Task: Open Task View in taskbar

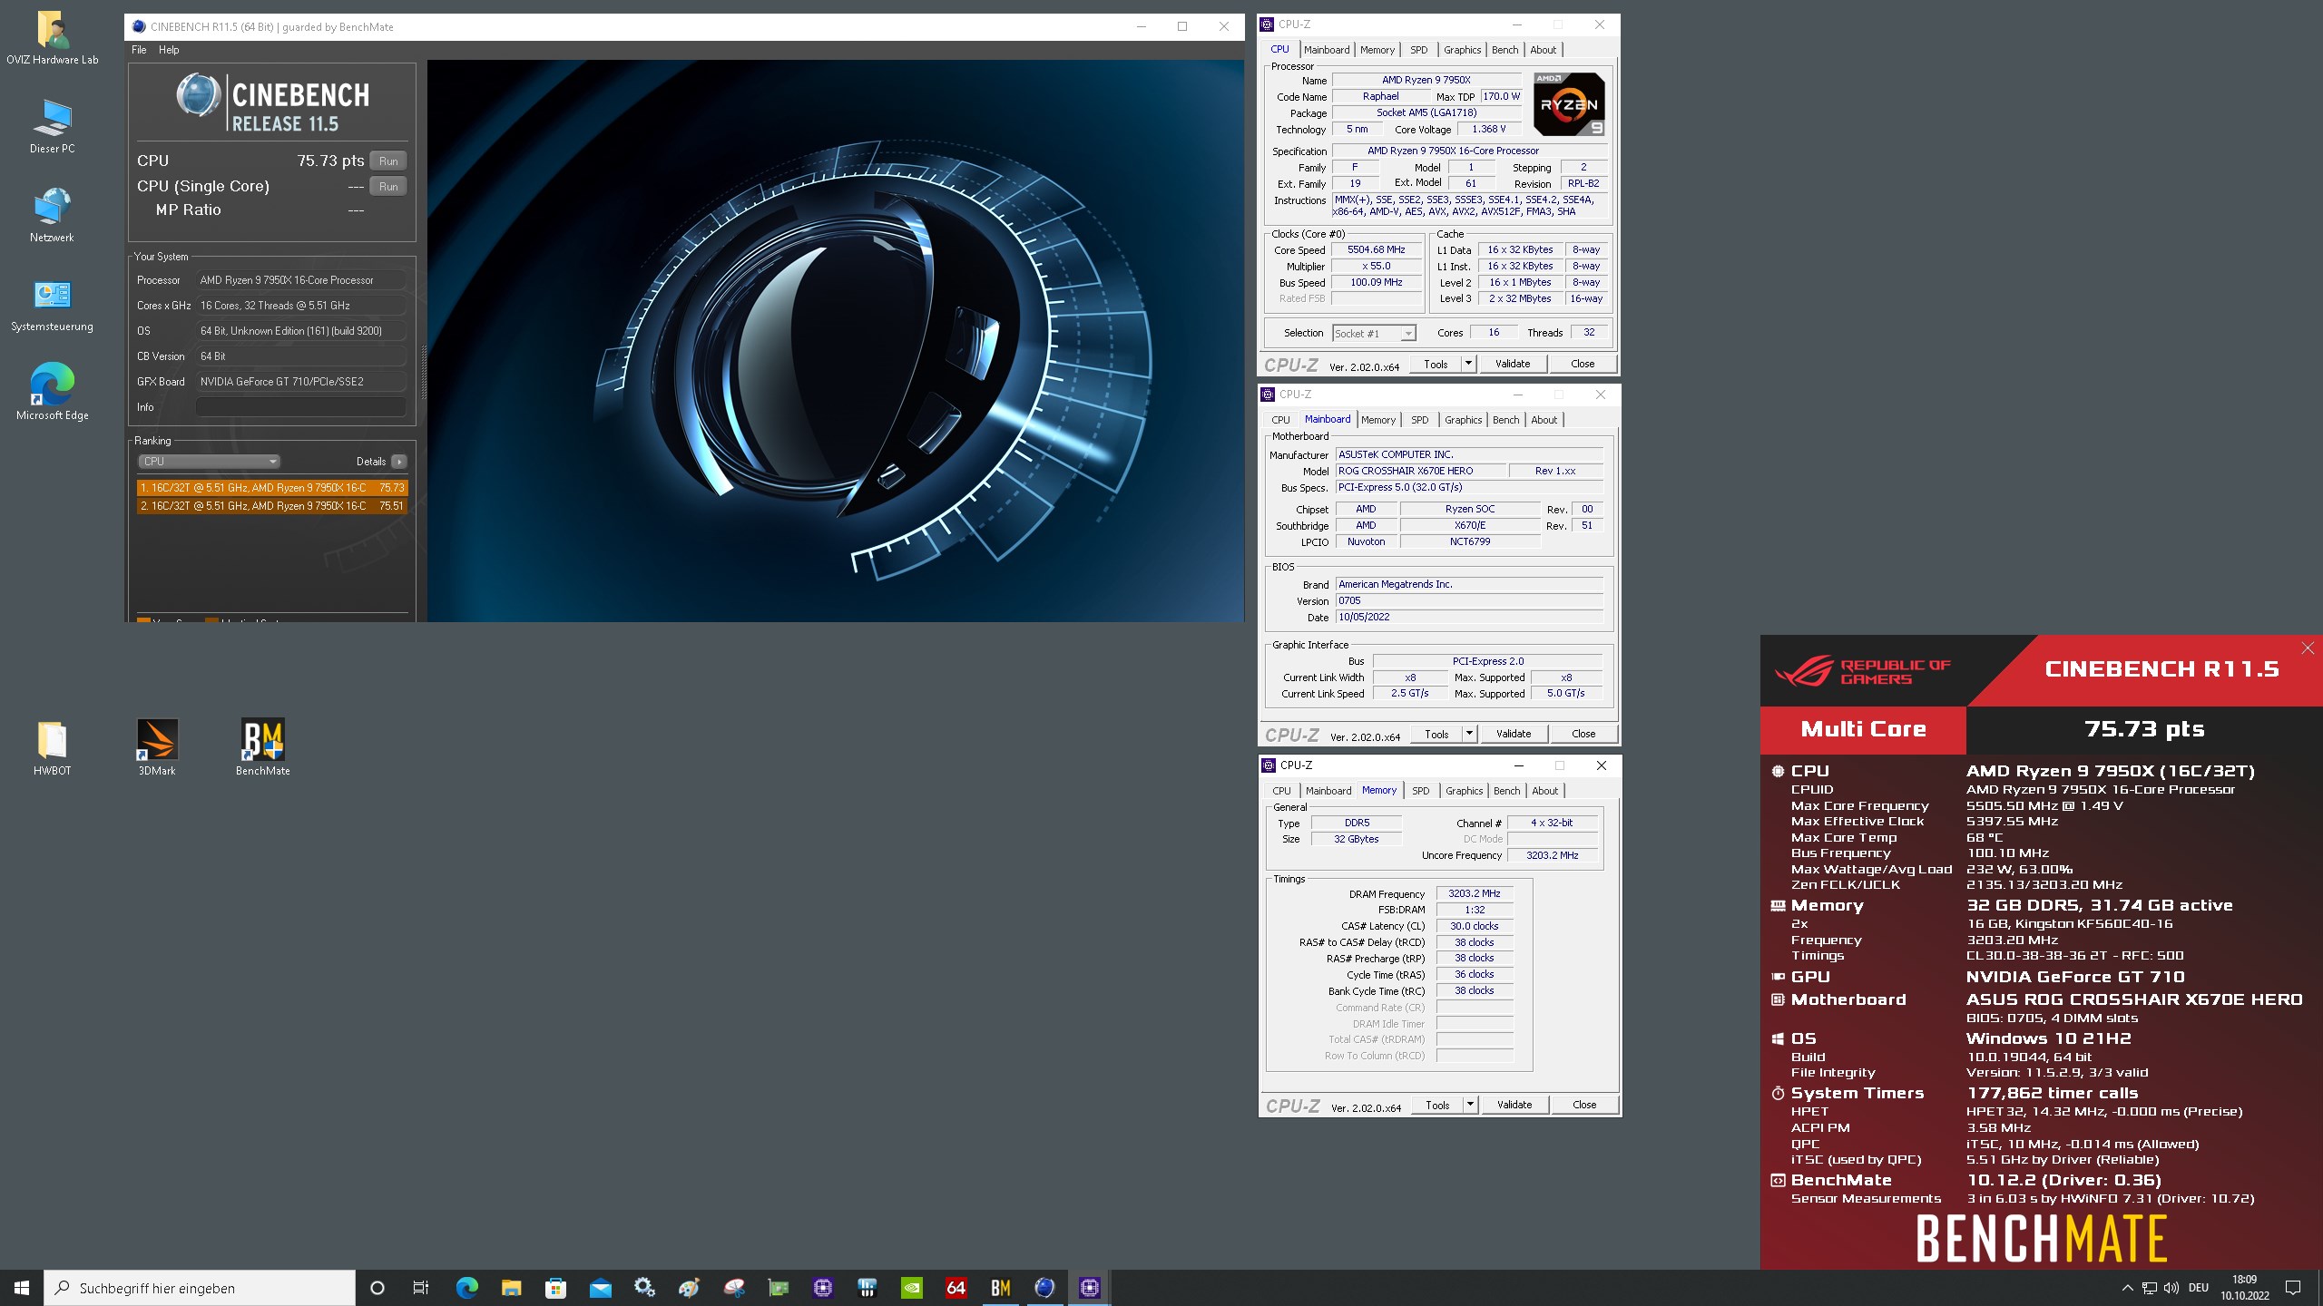Action: [421, 1288]
